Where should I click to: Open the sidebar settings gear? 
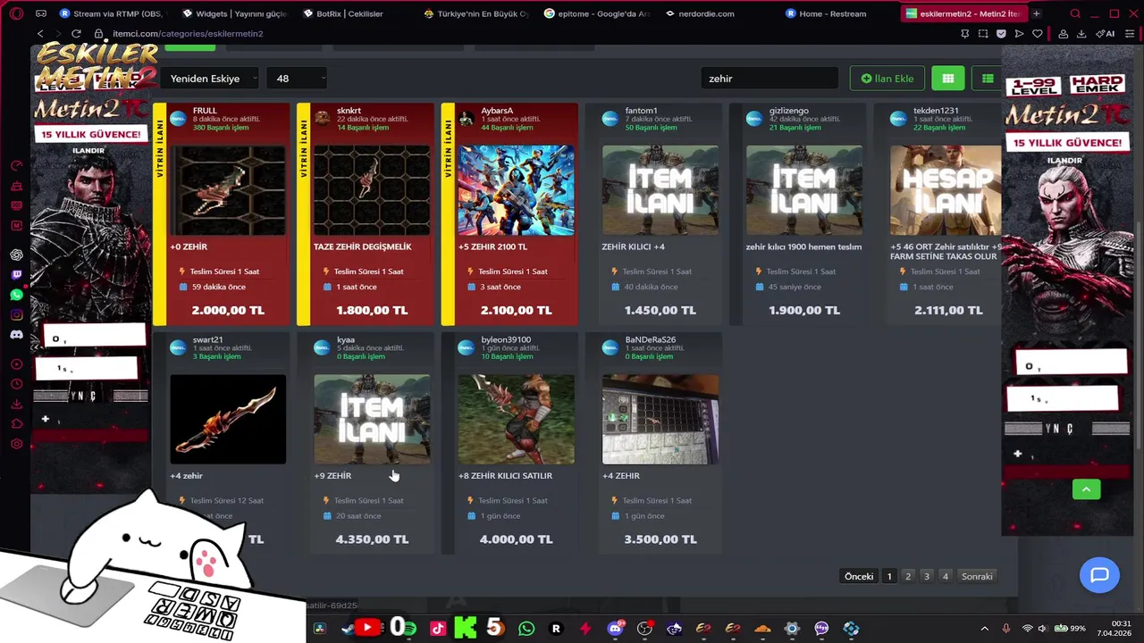(x=16, y=444)
